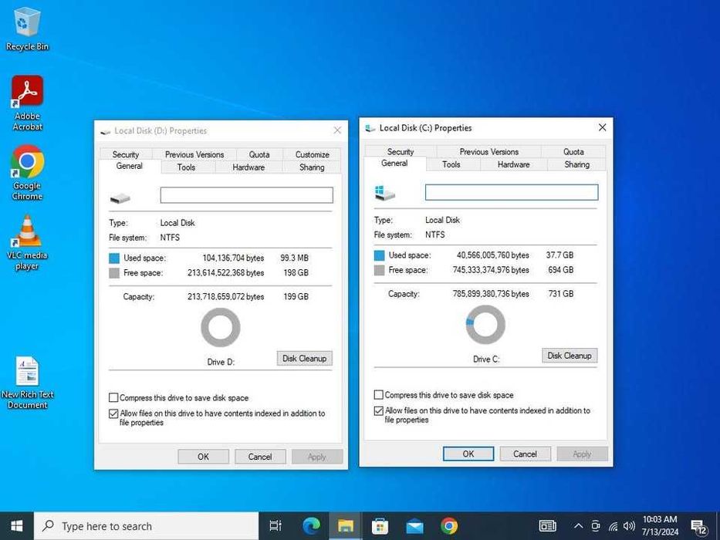The height and width of the screenshot is (540, 720).
Task: Click the gray Free space swatch for C:
Action: 379,270
